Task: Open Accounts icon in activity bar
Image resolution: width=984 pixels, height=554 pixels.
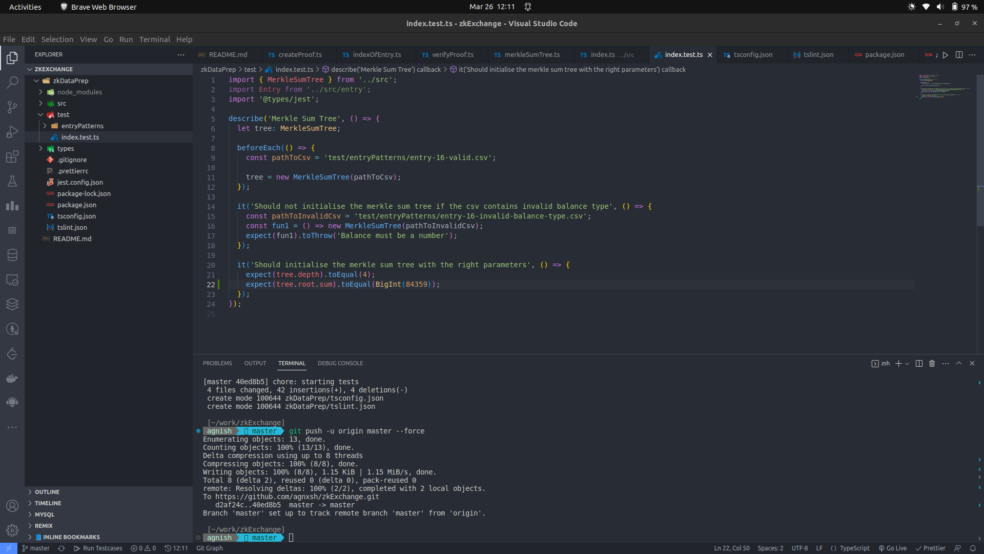Action: click(x=12, y=506)
